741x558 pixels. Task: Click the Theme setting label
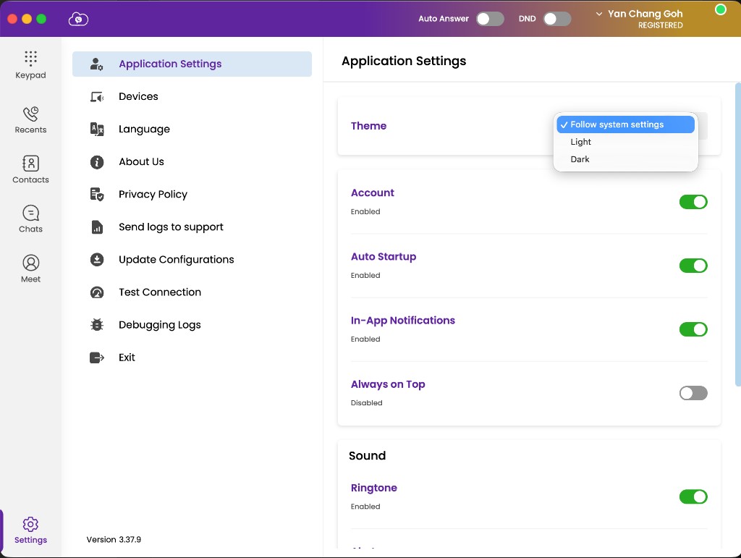point(368,126)
